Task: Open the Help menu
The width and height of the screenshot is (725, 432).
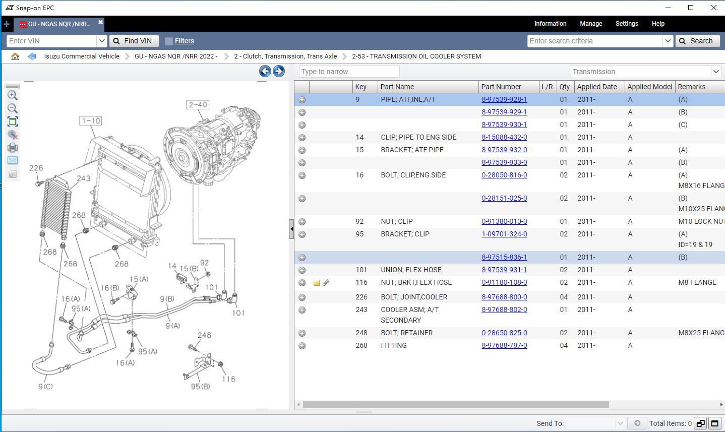Action: 658,24
